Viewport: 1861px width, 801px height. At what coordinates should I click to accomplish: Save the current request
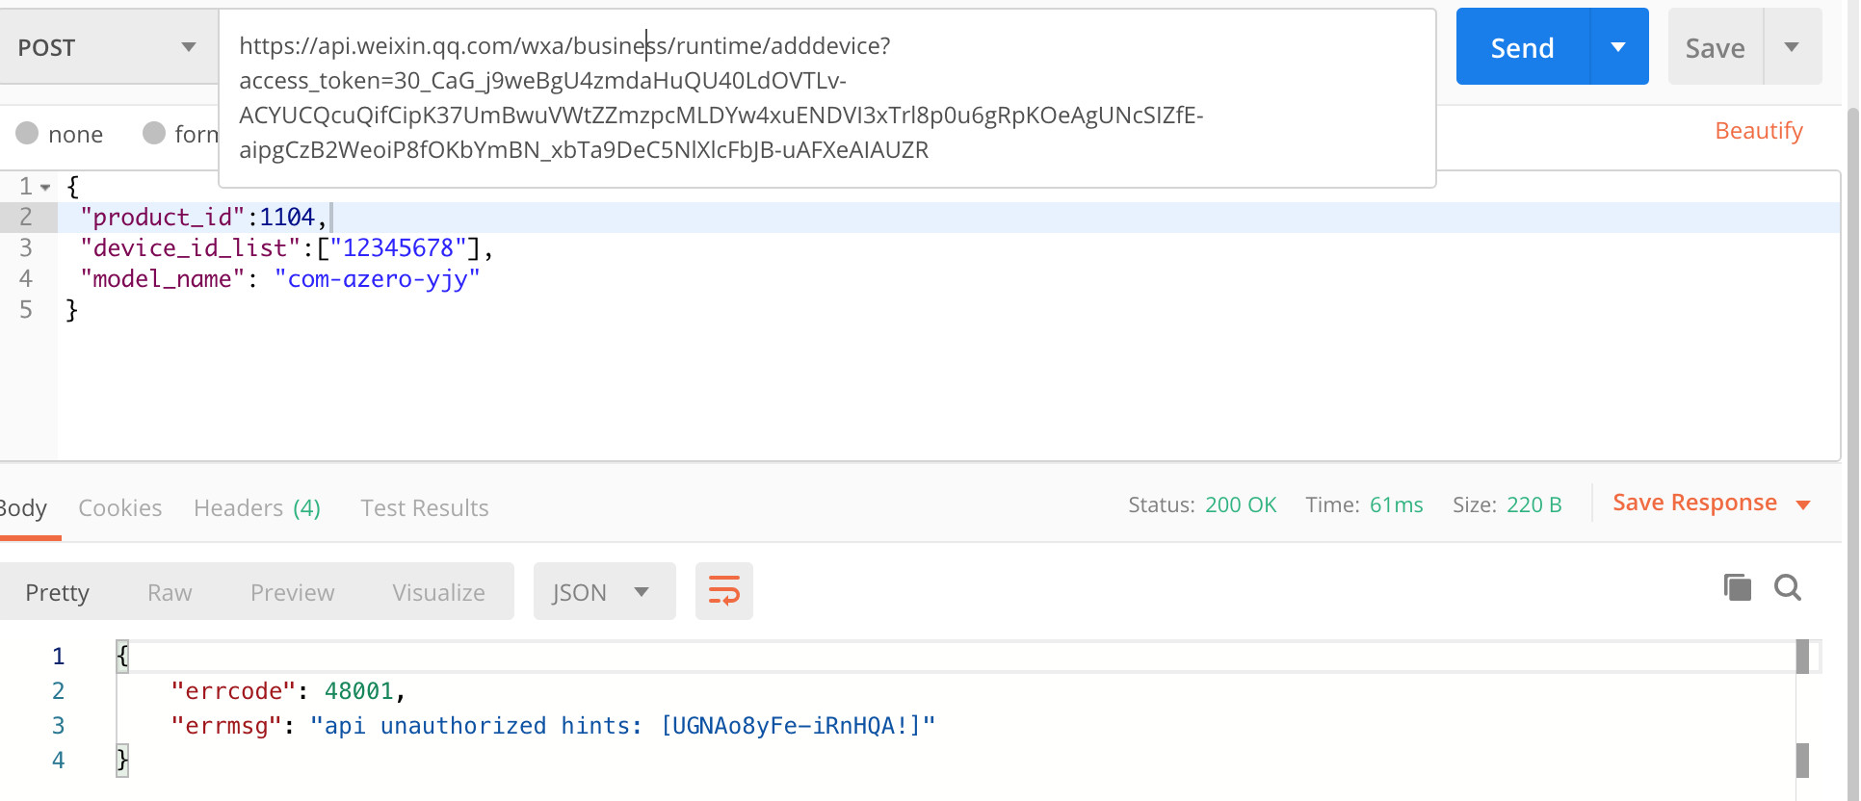1715,47
